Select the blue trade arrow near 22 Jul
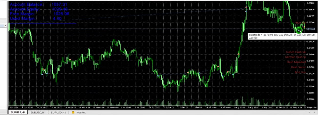 (199, 73)
